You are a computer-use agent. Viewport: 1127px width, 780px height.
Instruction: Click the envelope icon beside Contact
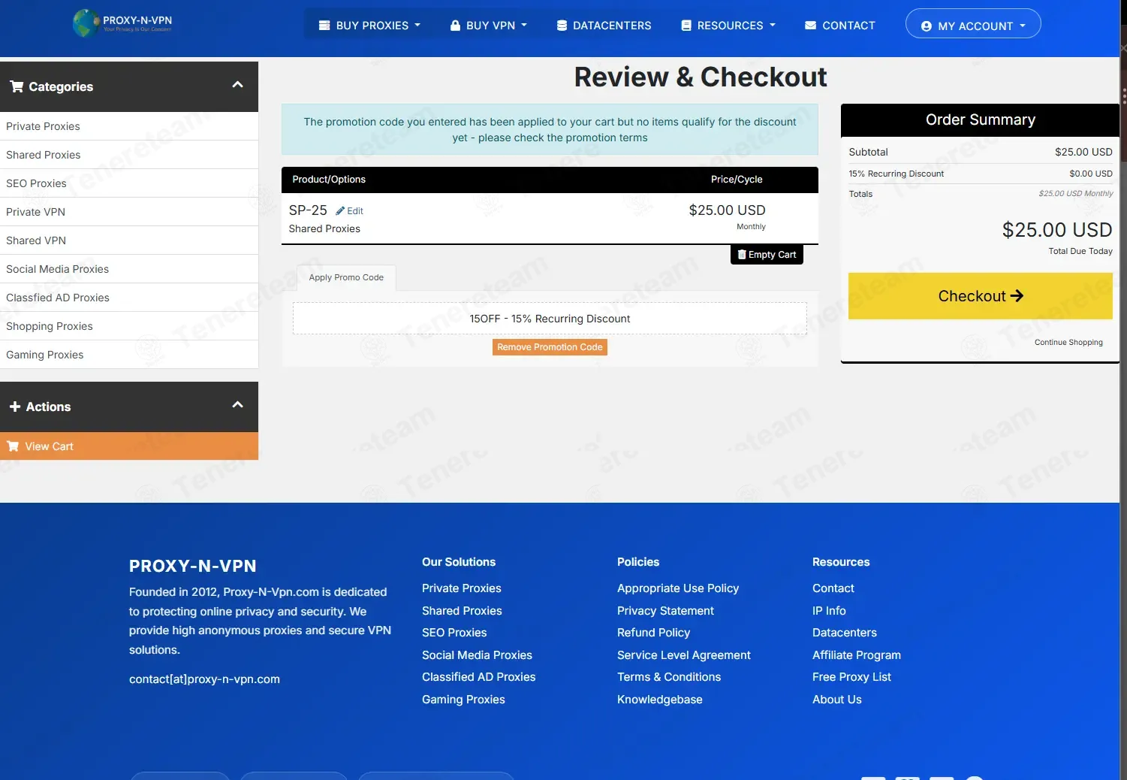coord(810,26)
